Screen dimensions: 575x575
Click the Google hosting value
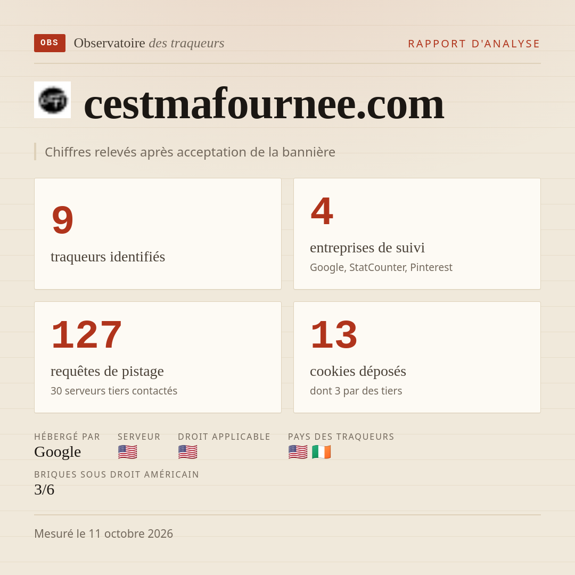(57, 452)
